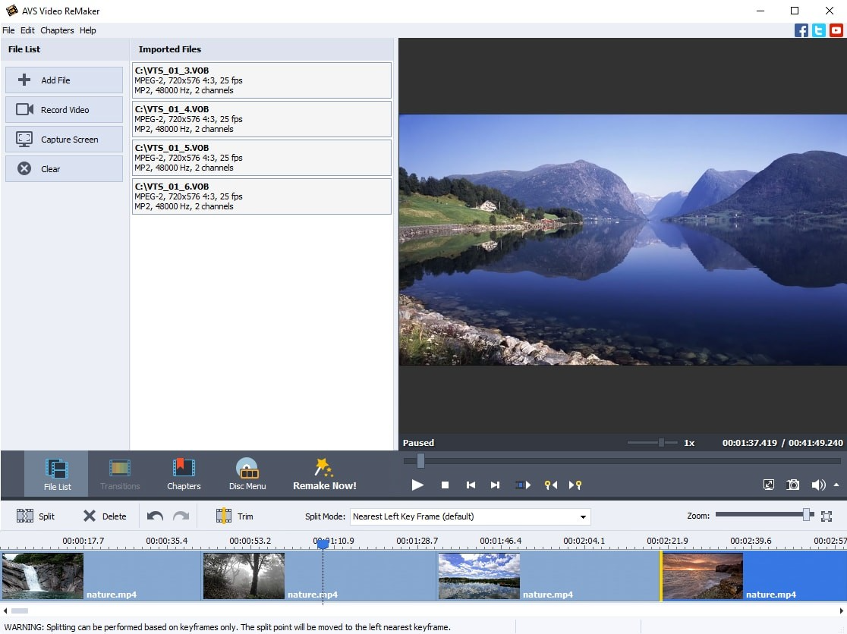The image size is (847, 634).
Task: Jump to the next key frame
Action: point(575,485)
